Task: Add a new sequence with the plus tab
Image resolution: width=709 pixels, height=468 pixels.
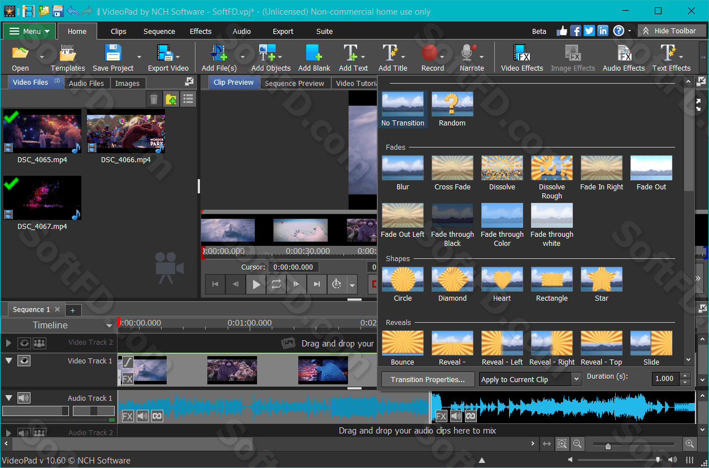Action: 73,310
